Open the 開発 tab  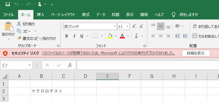tap(144, 14)
